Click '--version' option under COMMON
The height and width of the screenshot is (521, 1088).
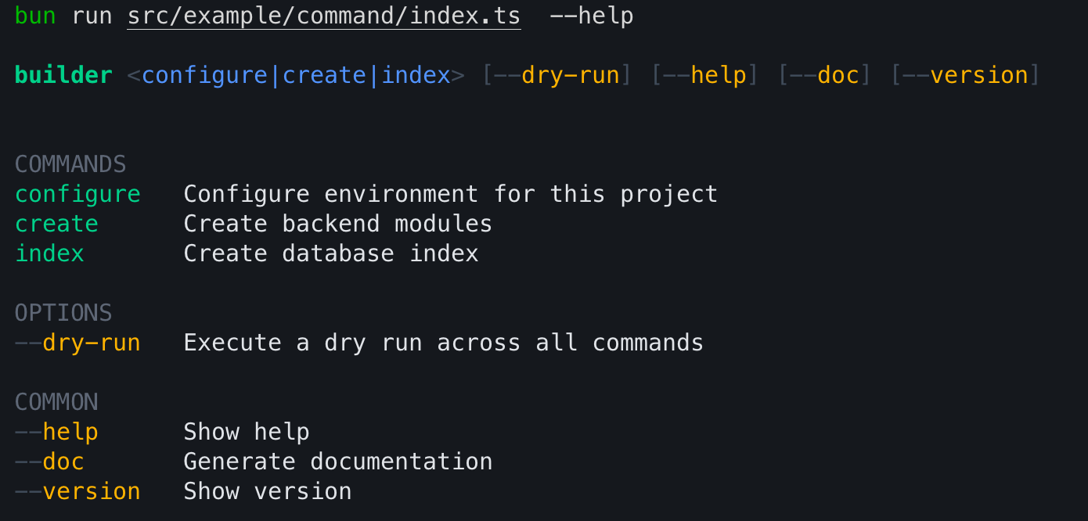(x=77, y=492)
